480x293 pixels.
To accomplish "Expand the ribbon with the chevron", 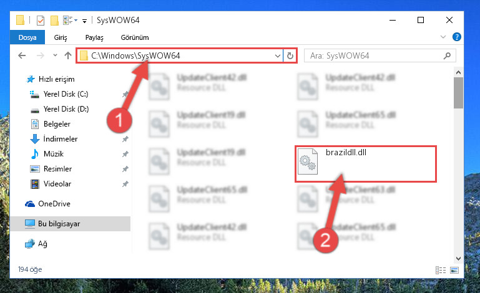I will [443, 37].
